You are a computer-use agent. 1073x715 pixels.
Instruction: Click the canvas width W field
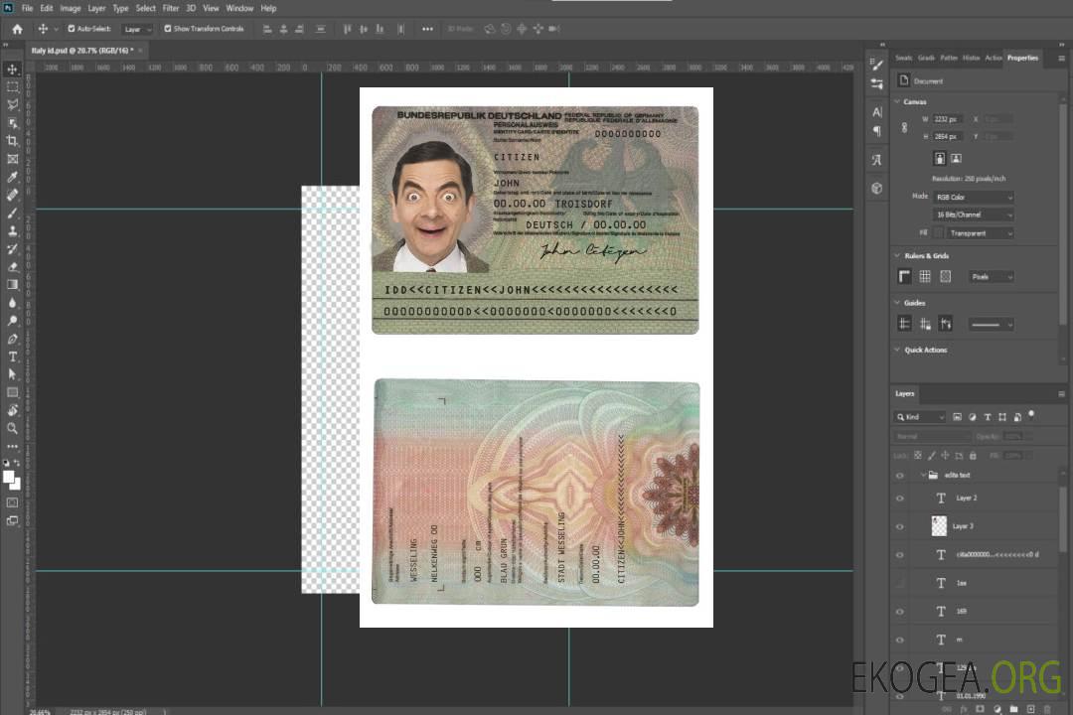tap(948, 119)
